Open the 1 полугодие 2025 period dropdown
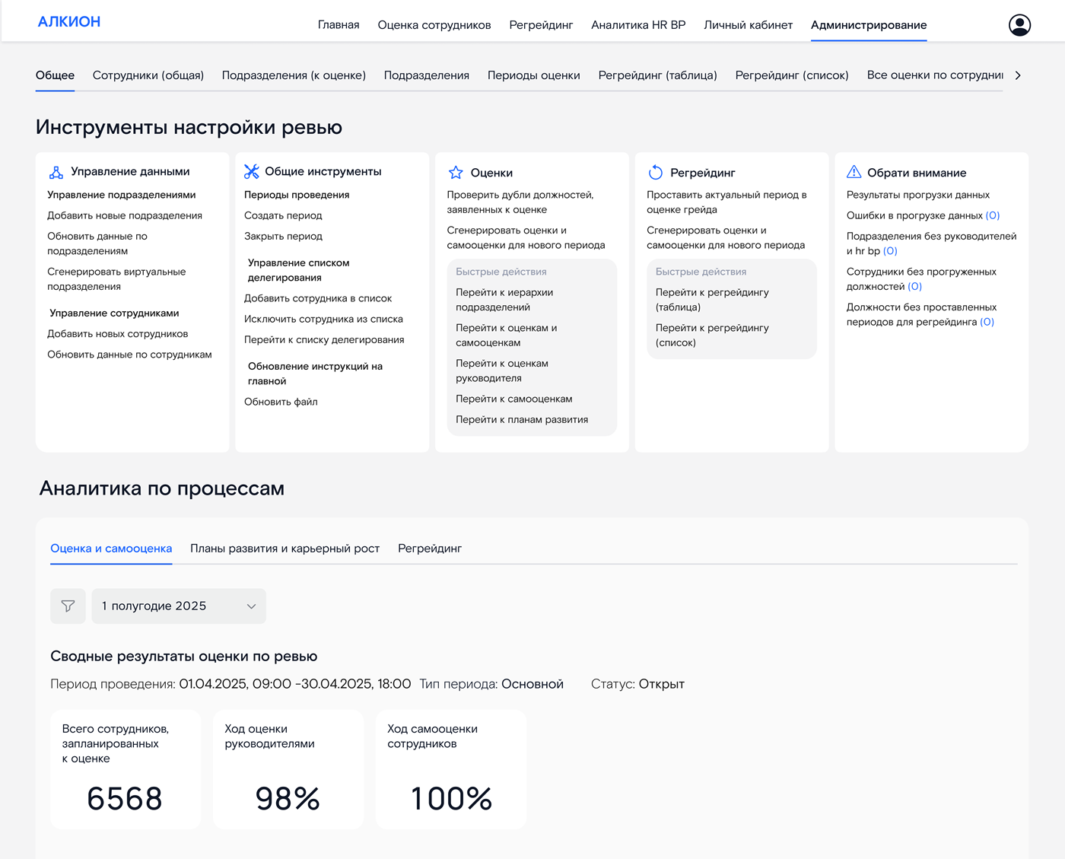 click(x=178, y=606)
